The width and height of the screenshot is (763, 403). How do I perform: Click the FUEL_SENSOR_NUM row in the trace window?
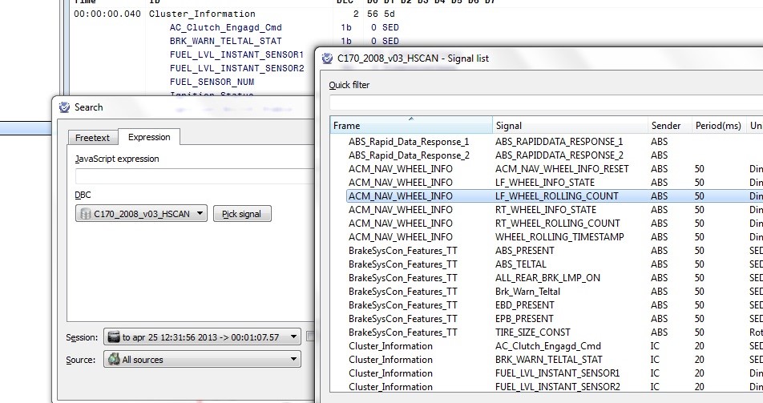click(x=212, y=82)
